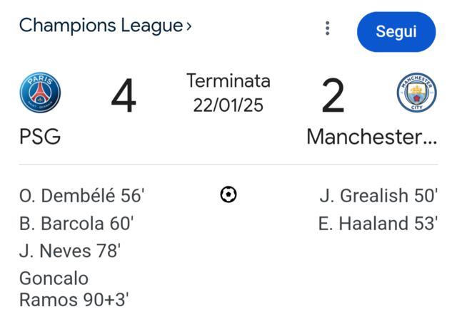Follow the match with Segui button
457x324 pixels.
tap(396, 31)
